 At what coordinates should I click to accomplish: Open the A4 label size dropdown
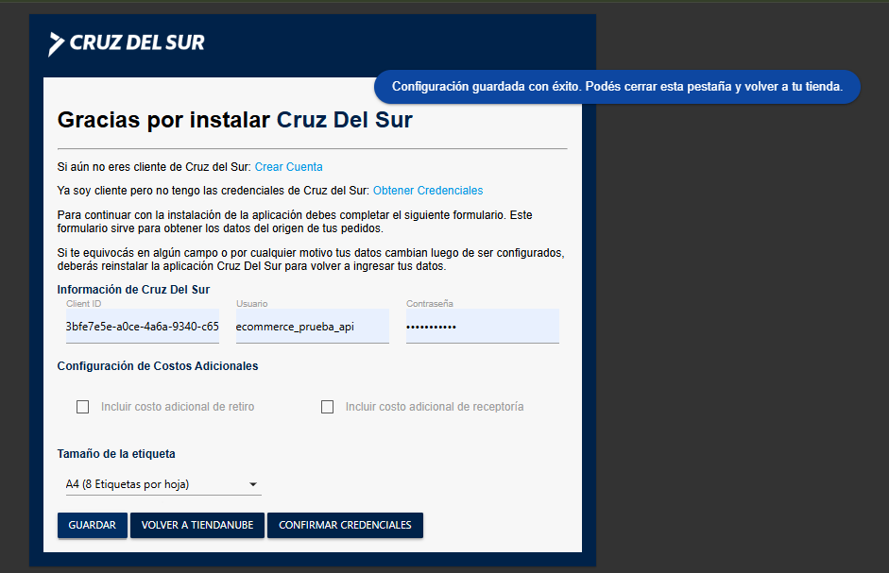151,484
